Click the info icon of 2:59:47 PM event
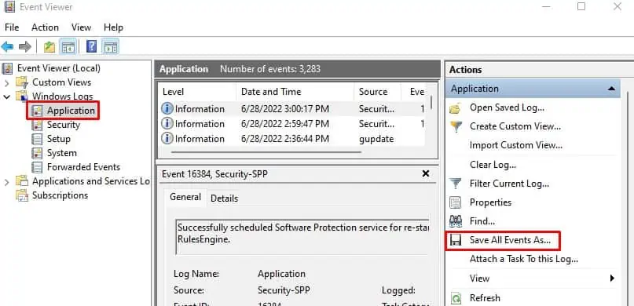 (x=167, y=124)
